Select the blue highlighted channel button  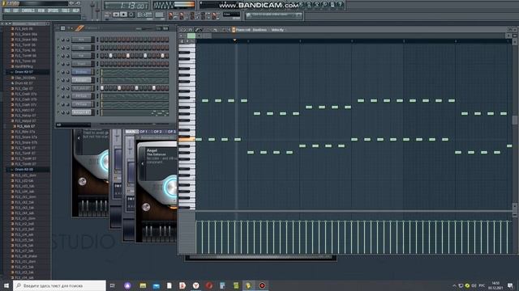click(82, 72)
